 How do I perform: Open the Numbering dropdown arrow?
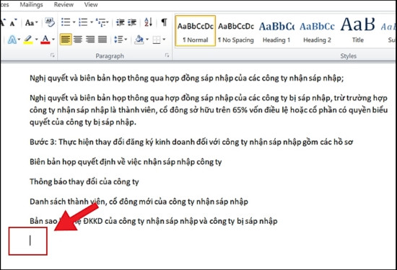[92, 22]
